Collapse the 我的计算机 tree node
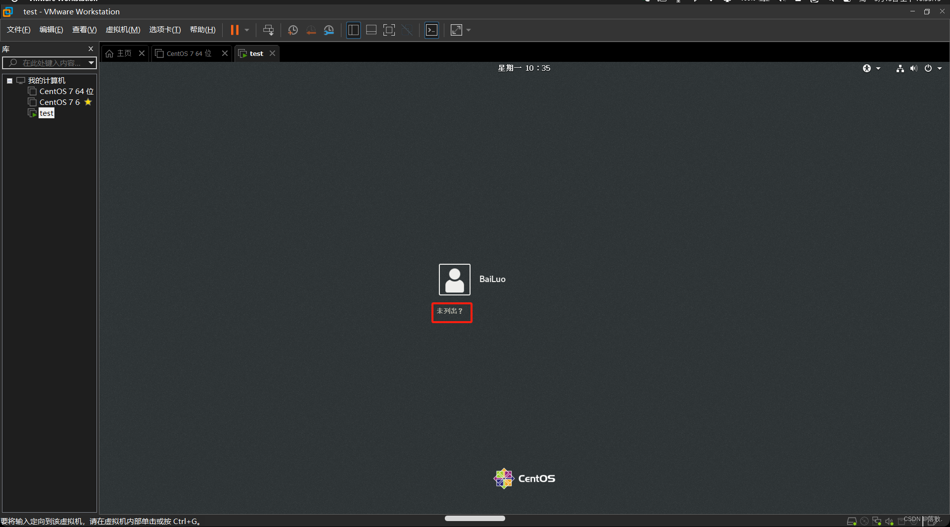 [9, 81]
